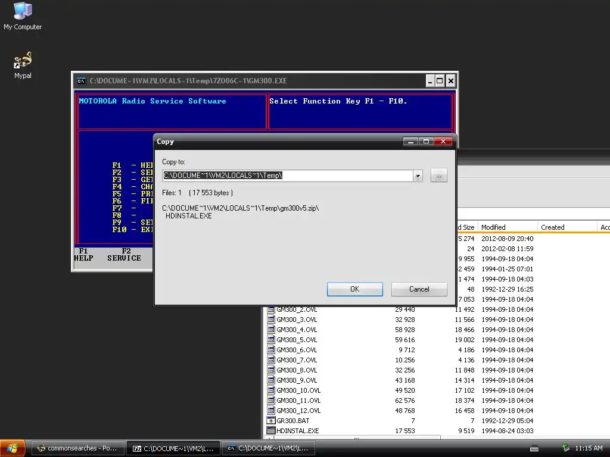Click file name GM300_6.OVL
610x457 pixels.
297,350
